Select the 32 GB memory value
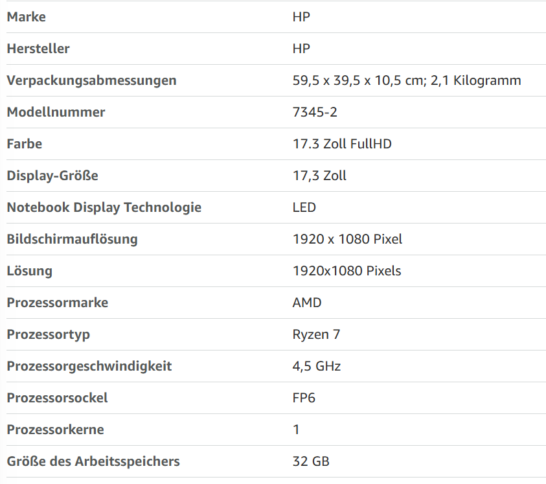The image size is (546, 484). tap(311, 461)
